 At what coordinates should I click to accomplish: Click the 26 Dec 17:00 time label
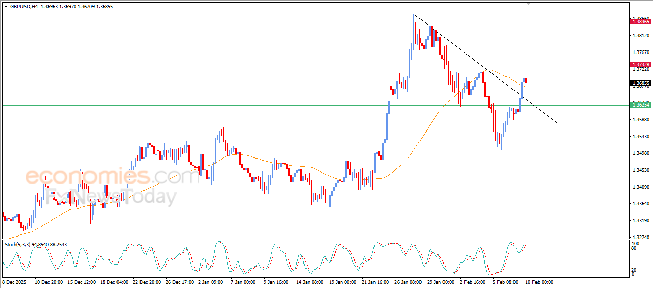[180, 282]
